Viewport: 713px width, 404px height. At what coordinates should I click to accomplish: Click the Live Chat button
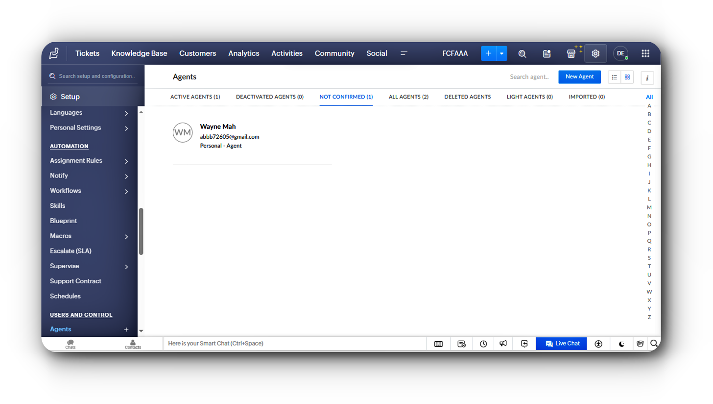point(561,344)
